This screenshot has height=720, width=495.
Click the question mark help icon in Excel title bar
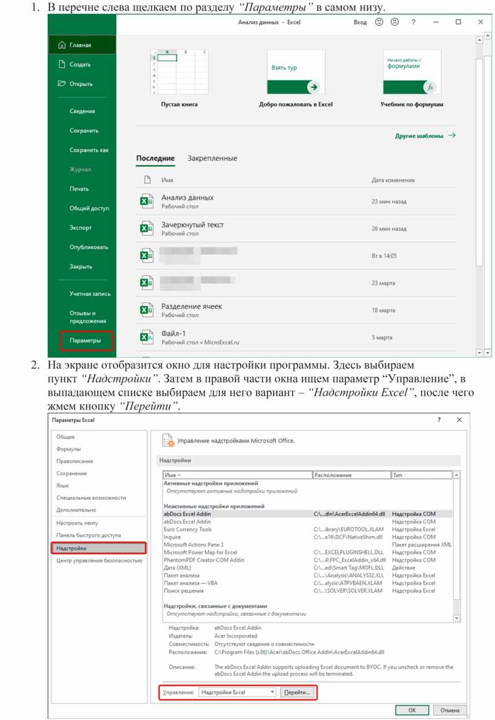[x=413, y=22]
